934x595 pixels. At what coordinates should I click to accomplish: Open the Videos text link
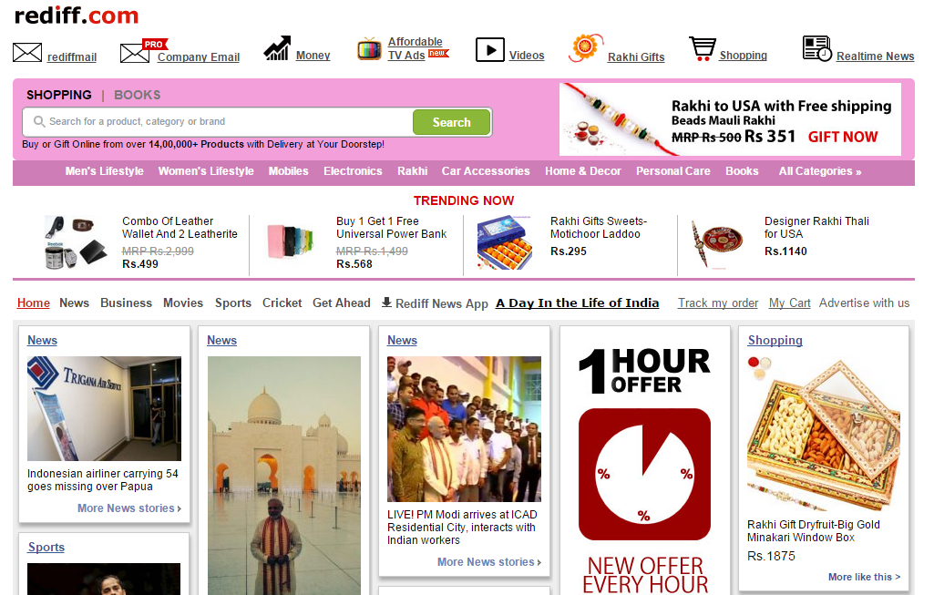[x=527, y=56]
